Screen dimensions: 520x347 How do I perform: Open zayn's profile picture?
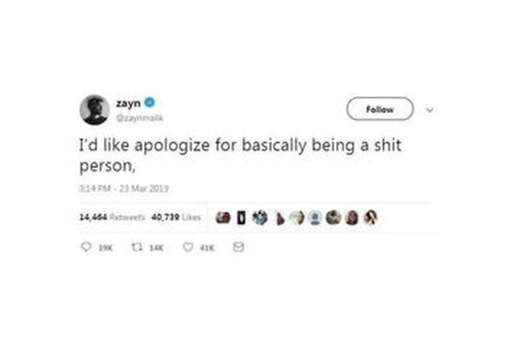[94, 110]
